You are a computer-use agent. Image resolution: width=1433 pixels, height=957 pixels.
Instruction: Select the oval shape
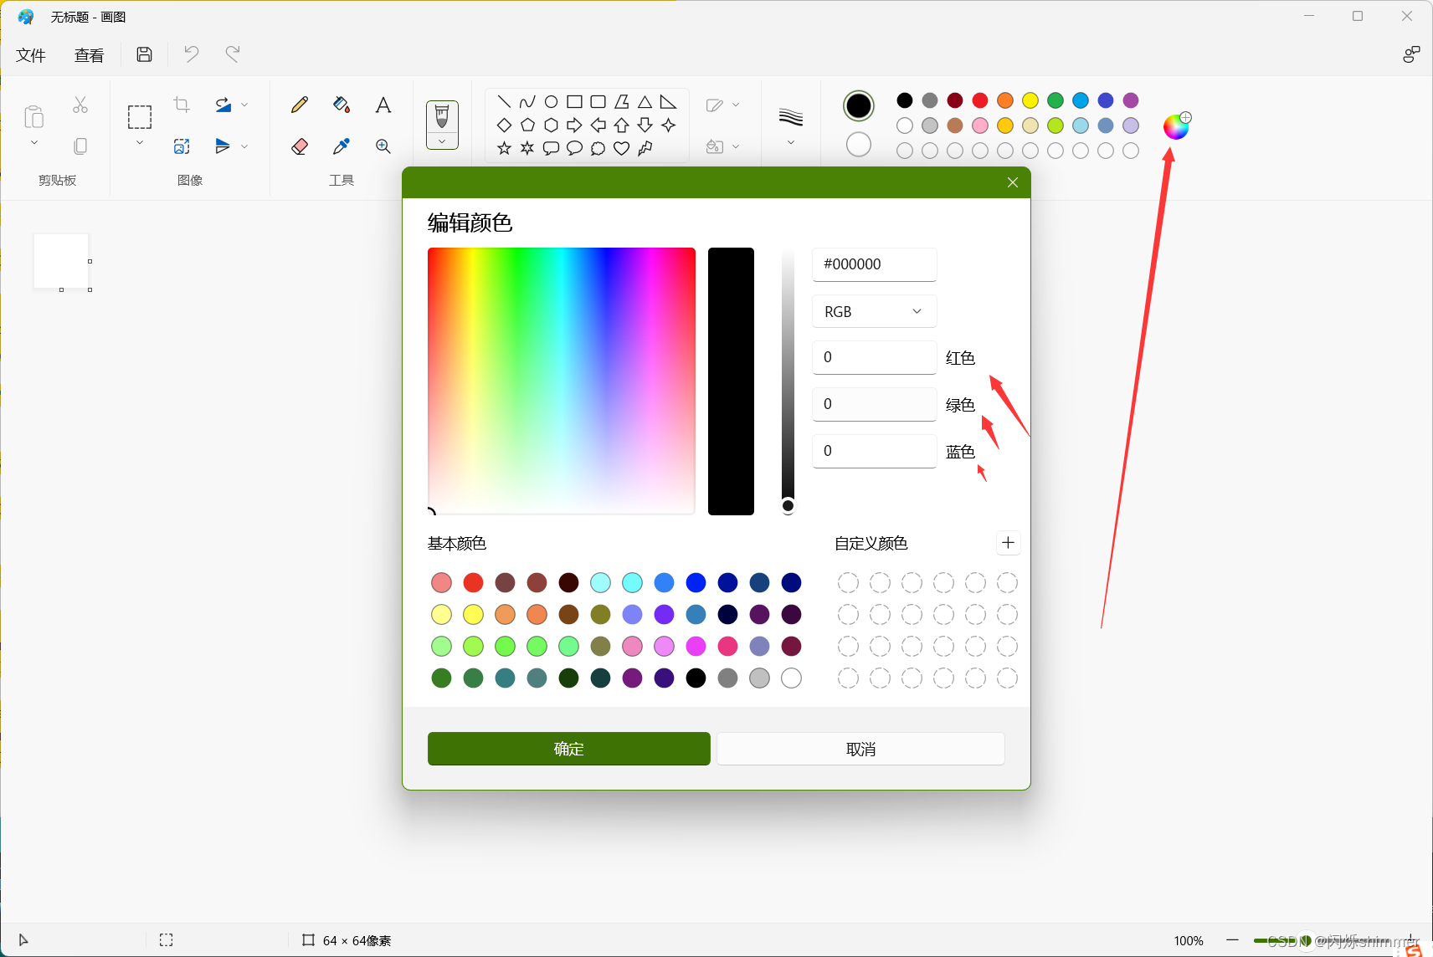point(551,102)
